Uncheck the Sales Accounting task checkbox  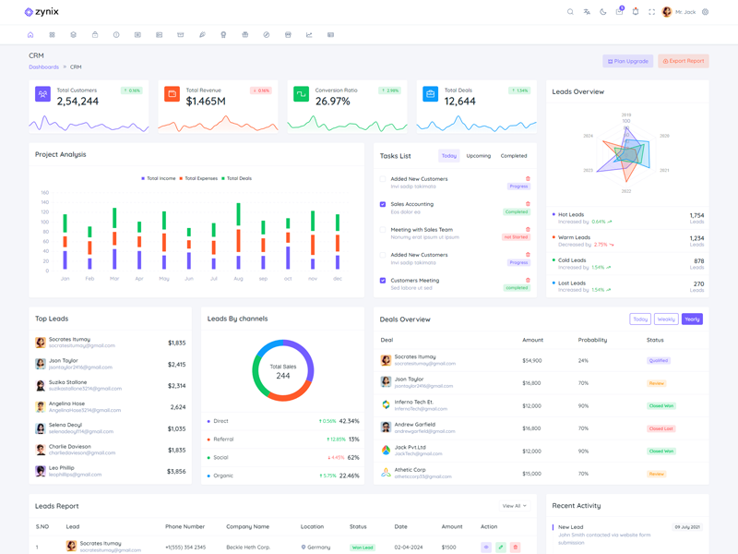[383, 204]
